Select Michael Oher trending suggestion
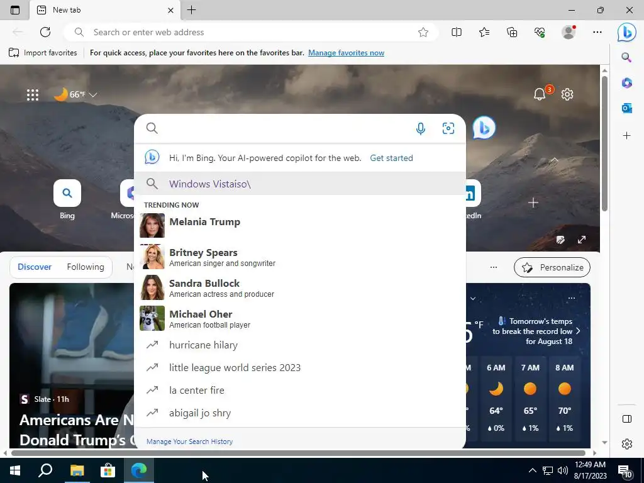Viewport: 644px width, 483px height. 300,318
